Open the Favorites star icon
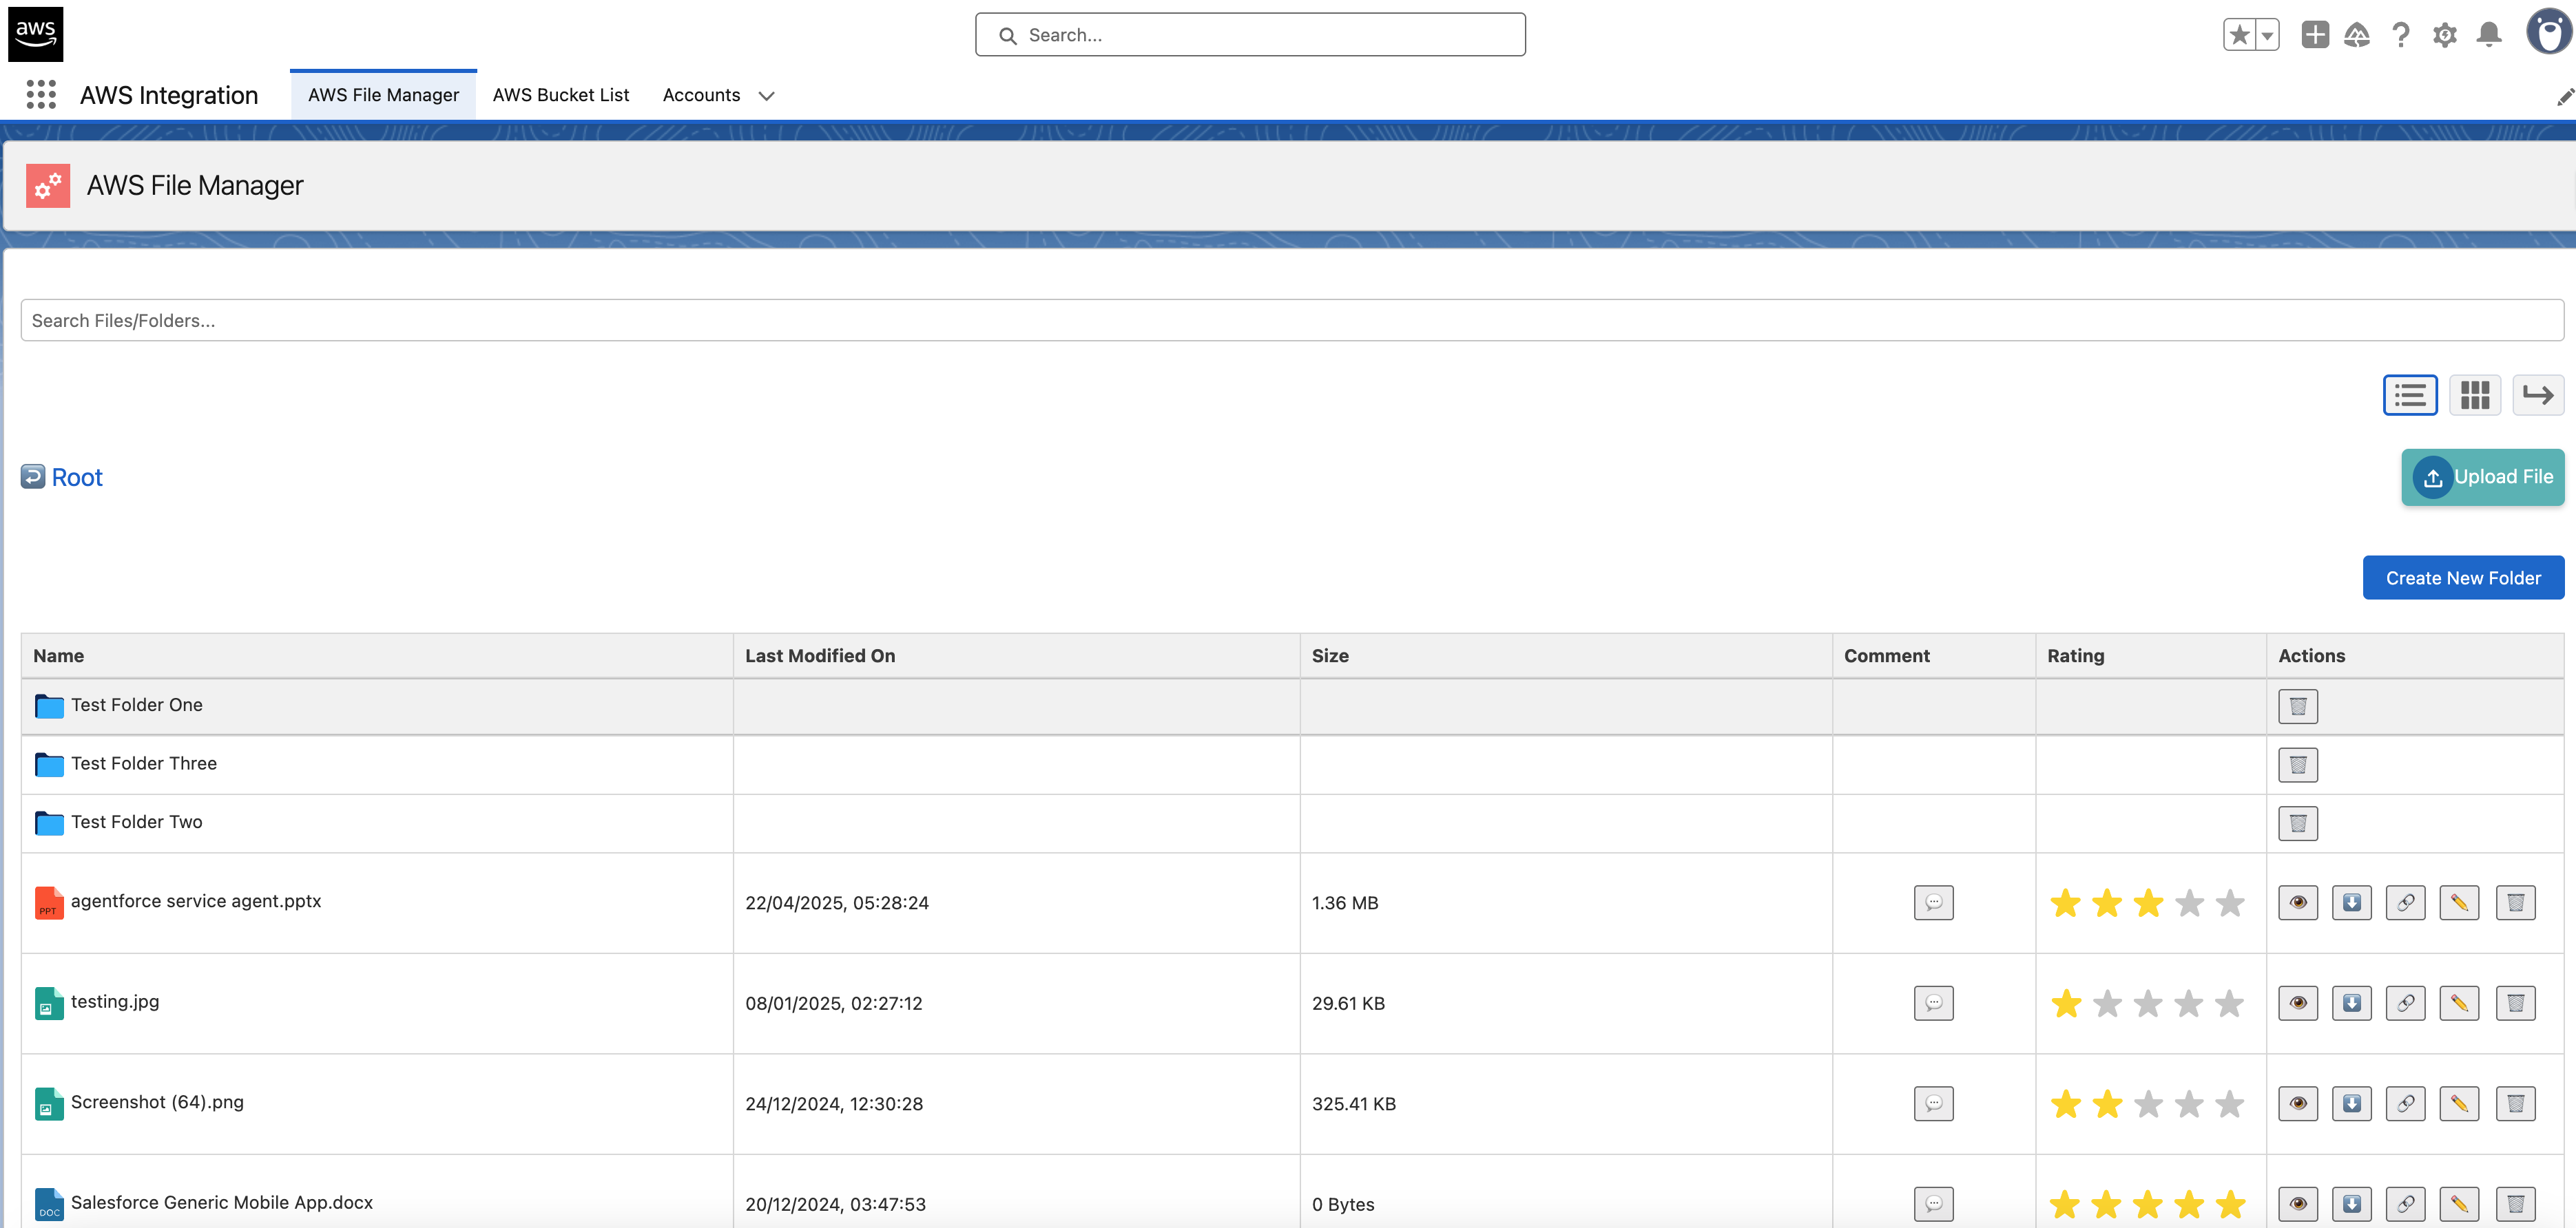The height and width of the screenshot is (1228, 2576). pyautogui.click(x=2240, y=35)
